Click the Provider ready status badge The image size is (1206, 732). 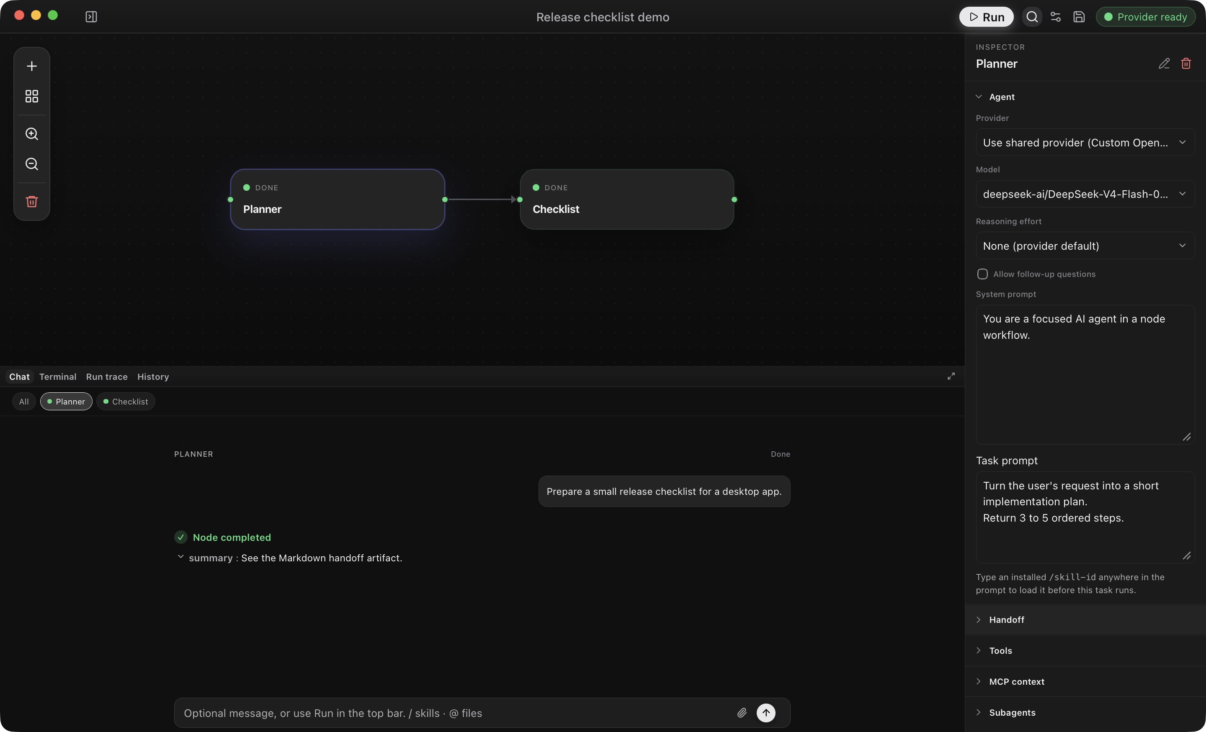point(1145,17)
